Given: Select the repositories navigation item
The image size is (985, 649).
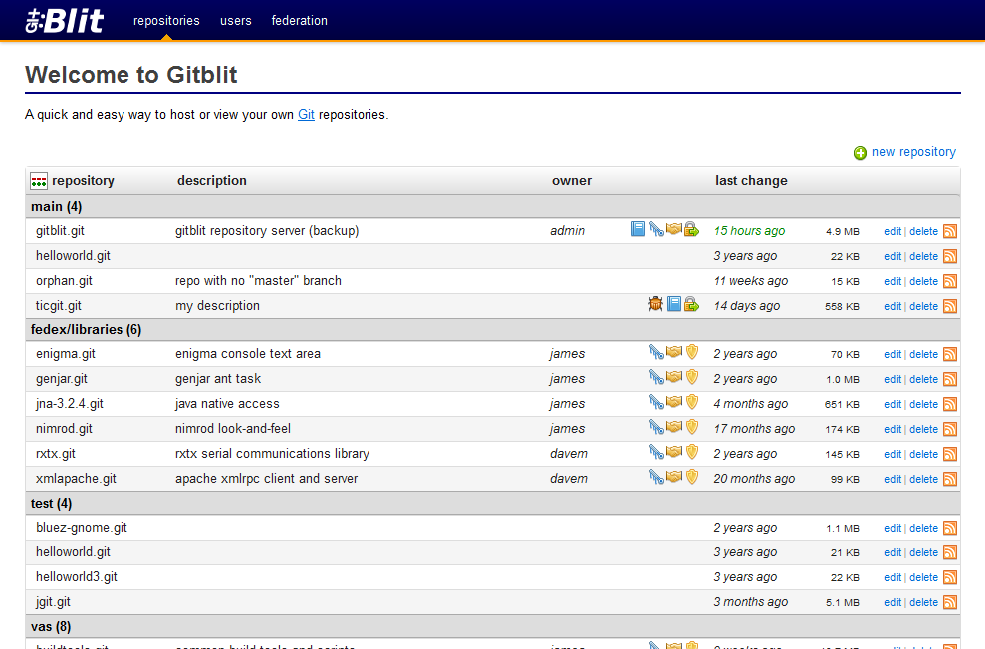Looking at the screenshot, I should tap(166, 20).
